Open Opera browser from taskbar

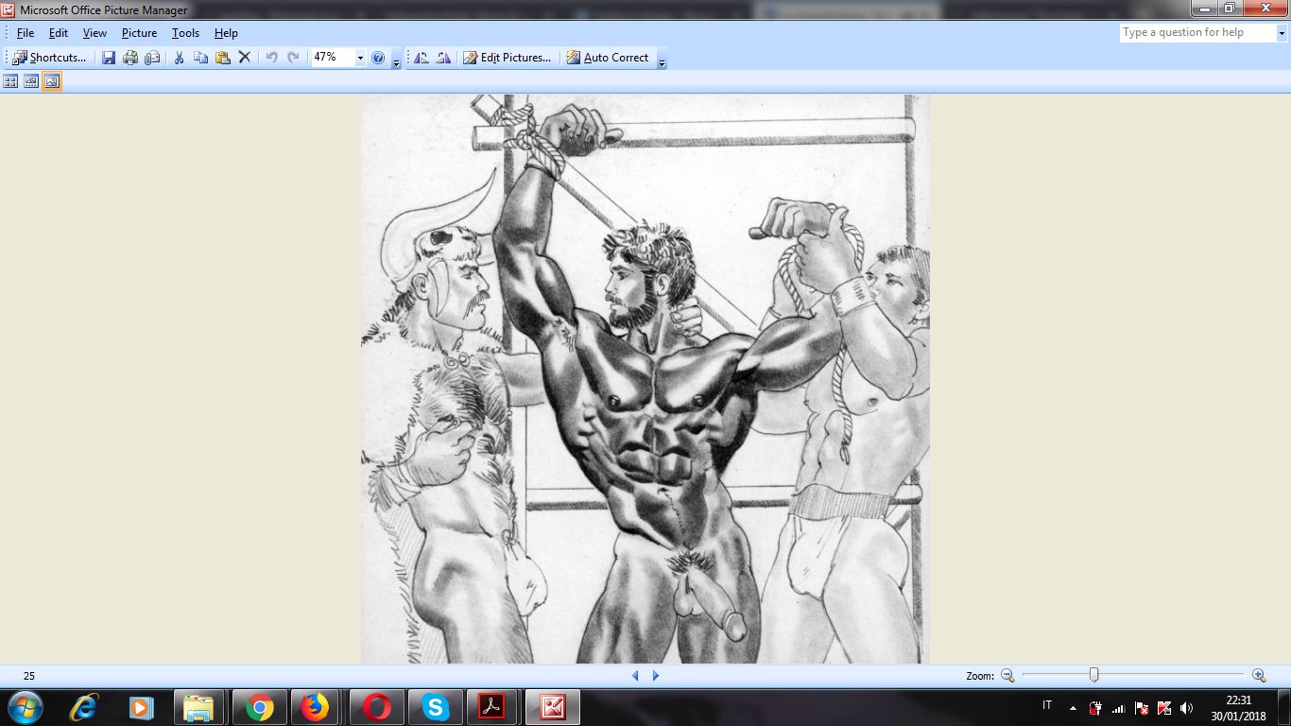[376, 707]
